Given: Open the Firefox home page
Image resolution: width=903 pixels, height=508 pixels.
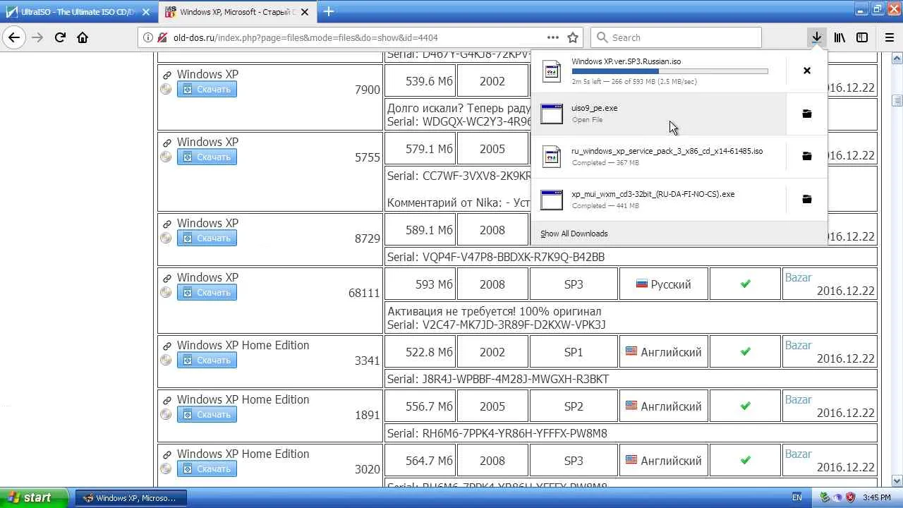Looking at the screenshot, I should pyautogui.click(x=83, y=37).
